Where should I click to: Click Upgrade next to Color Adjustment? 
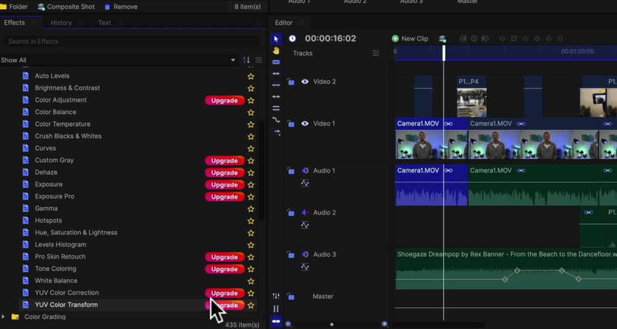225,100
